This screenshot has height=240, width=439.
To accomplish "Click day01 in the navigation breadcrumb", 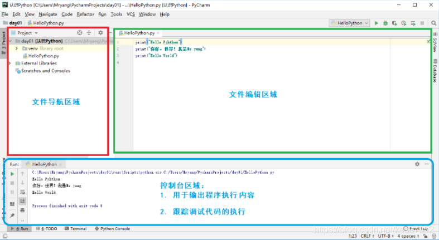I will click(x=13, y=23).
